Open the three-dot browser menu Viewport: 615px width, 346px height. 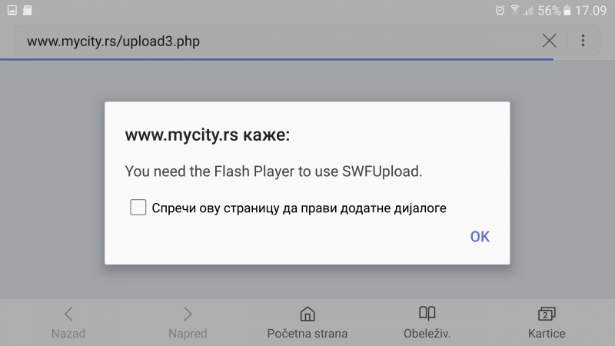[583, 41]
